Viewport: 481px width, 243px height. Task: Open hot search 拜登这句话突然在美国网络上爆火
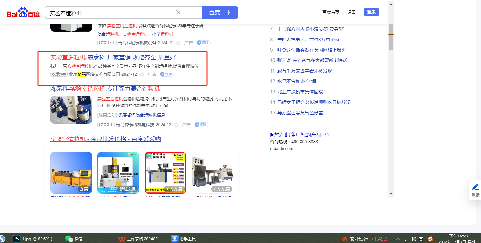point(312,50)
